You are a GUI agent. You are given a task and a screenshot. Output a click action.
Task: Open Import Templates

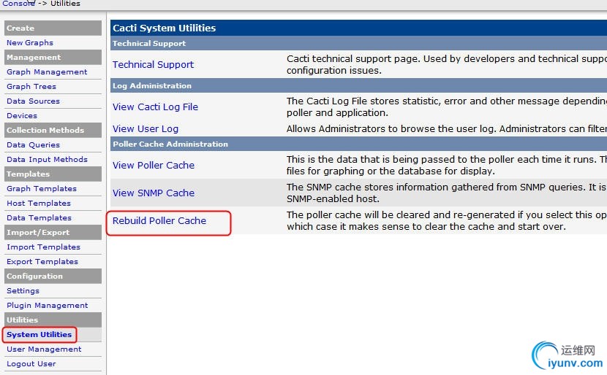(43, 247)
